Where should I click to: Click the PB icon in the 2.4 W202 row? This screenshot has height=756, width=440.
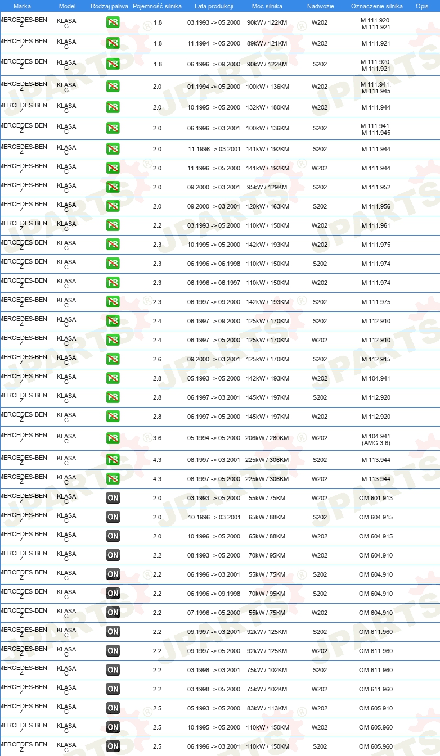coord(113,340)
